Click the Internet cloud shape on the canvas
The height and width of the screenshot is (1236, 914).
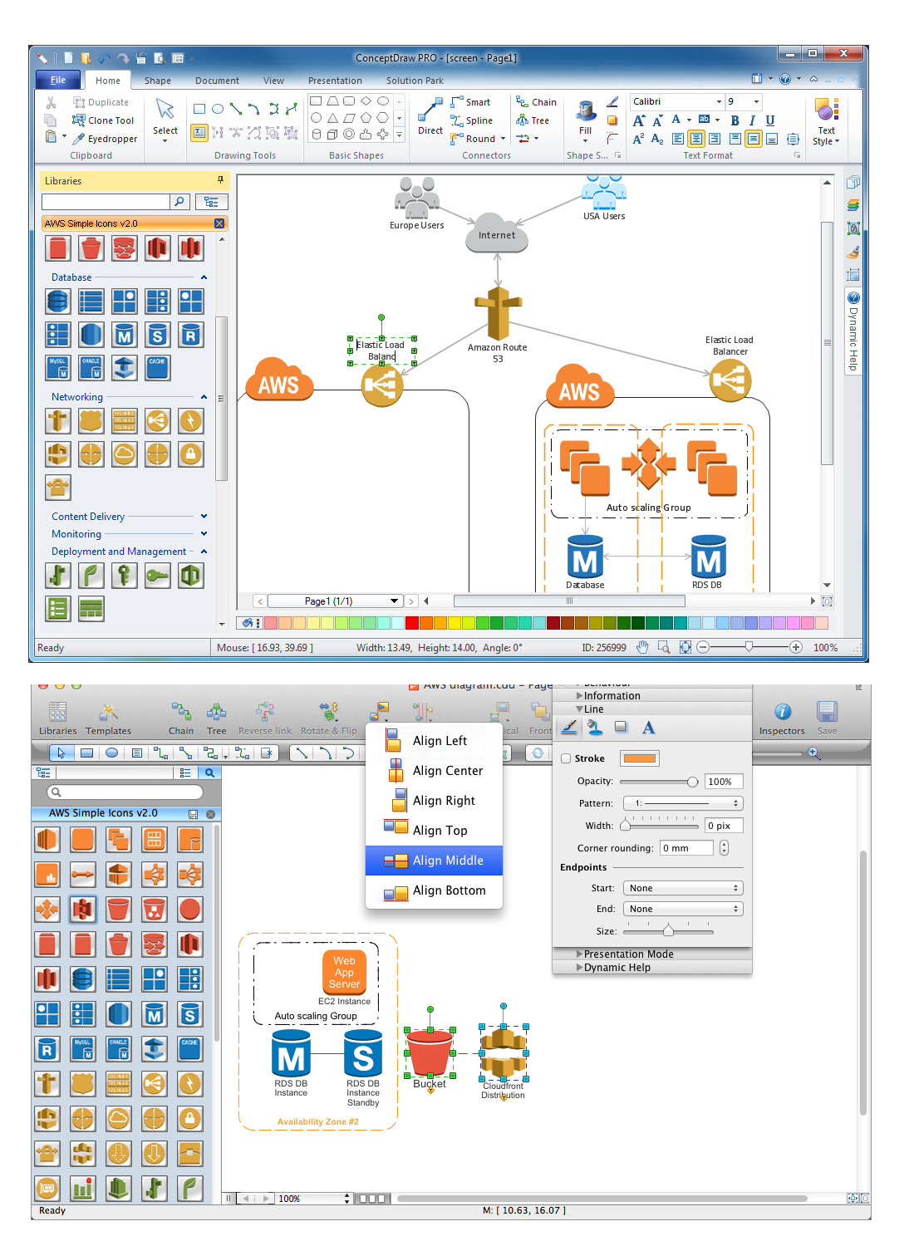[x=497, y=233]
